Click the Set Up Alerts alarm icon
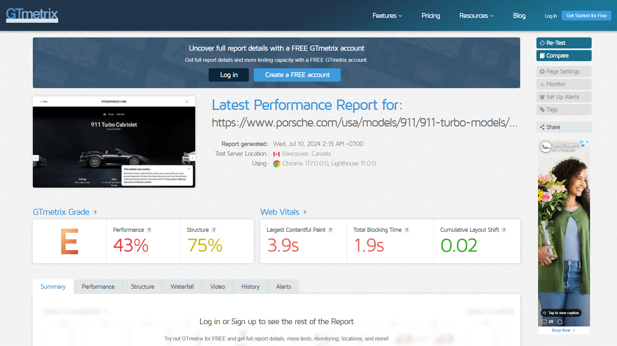 [542, 97]
